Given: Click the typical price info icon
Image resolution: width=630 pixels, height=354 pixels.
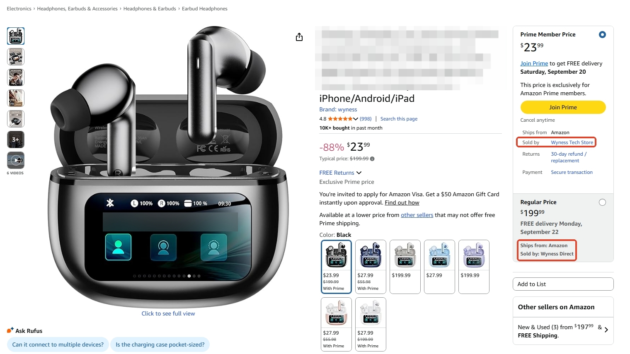Looking at the screenshot, I should tap(372, 159).
